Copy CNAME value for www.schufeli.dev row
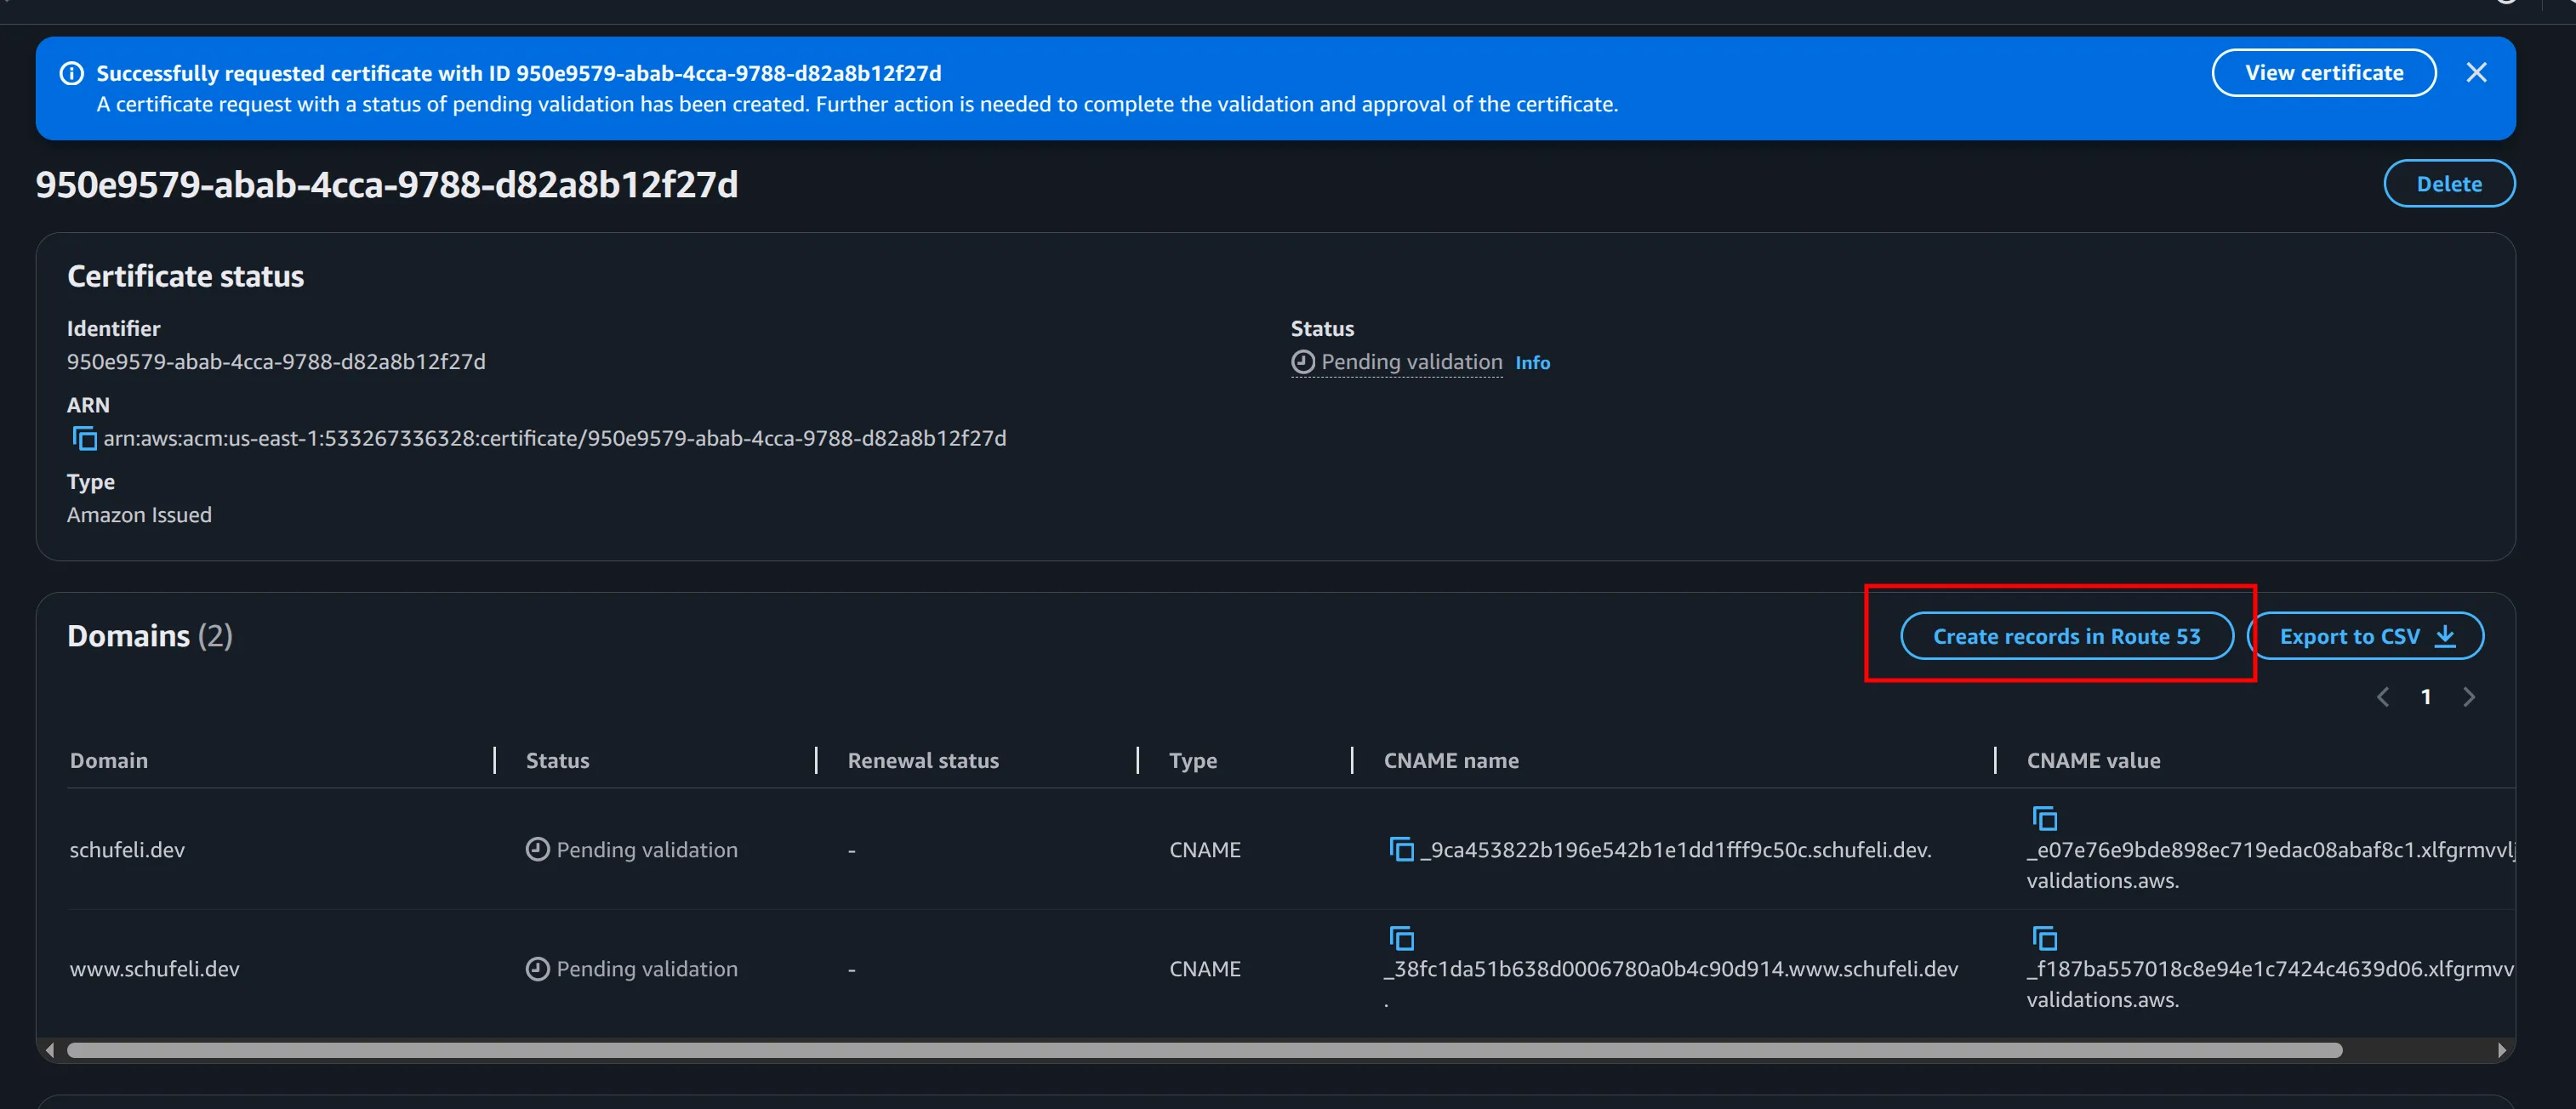 coord(2044,938)
